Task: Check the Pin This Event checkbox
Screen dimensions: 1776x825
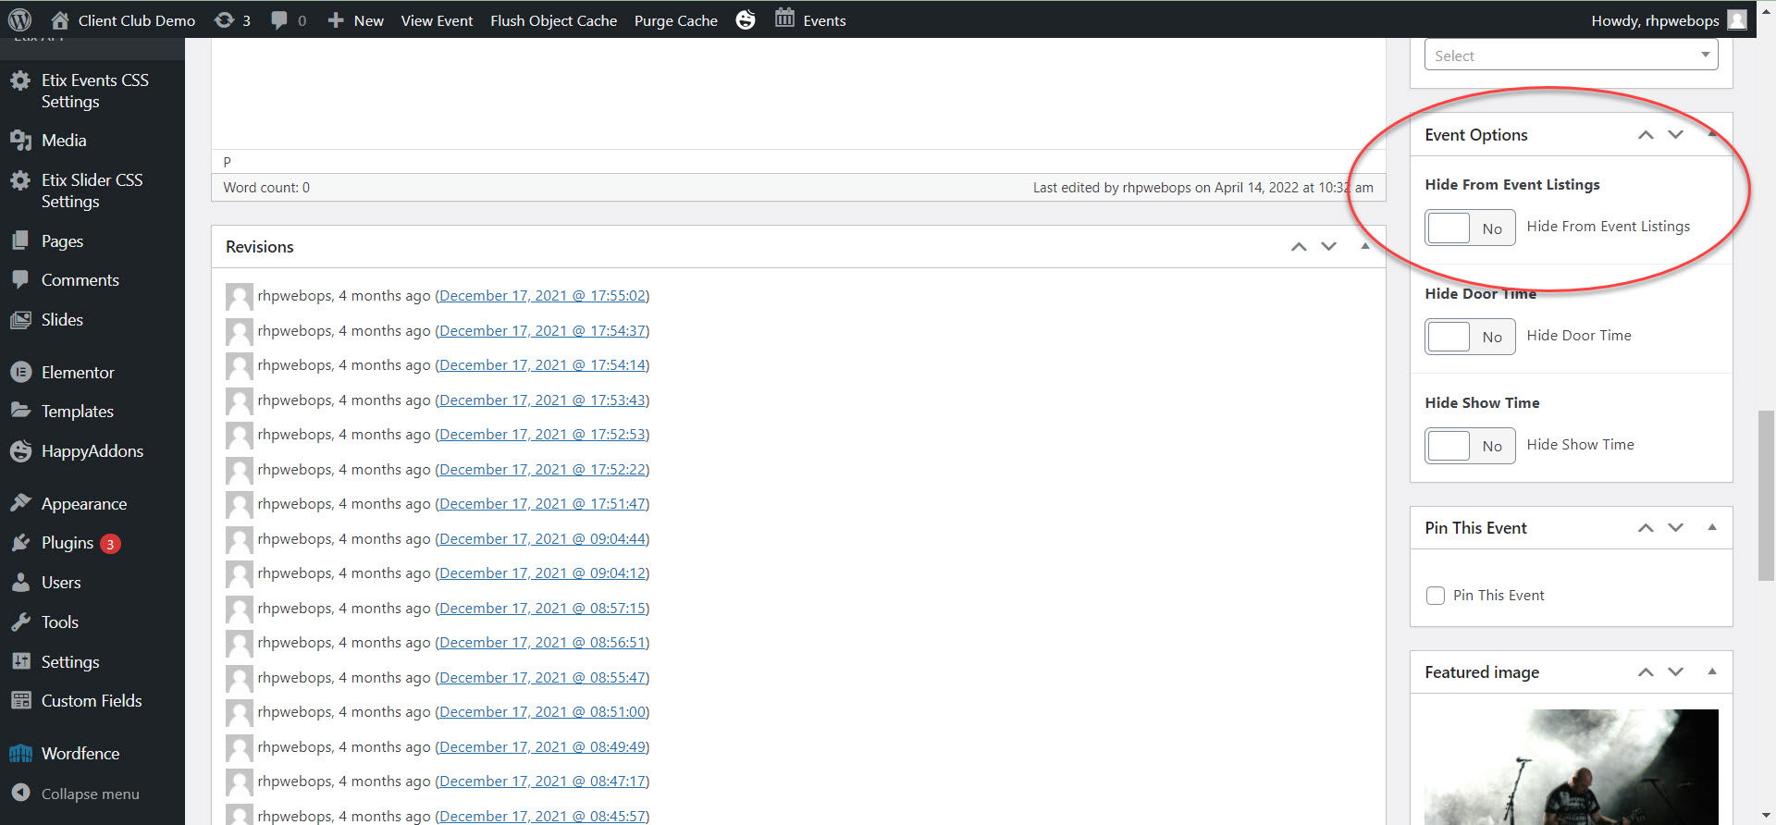Action: point(1436,596)
